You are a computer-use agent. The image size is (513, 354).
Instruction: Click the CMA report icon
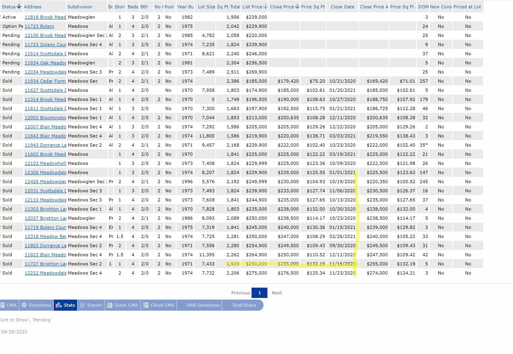pyautogui.click(x=3, y=305)
